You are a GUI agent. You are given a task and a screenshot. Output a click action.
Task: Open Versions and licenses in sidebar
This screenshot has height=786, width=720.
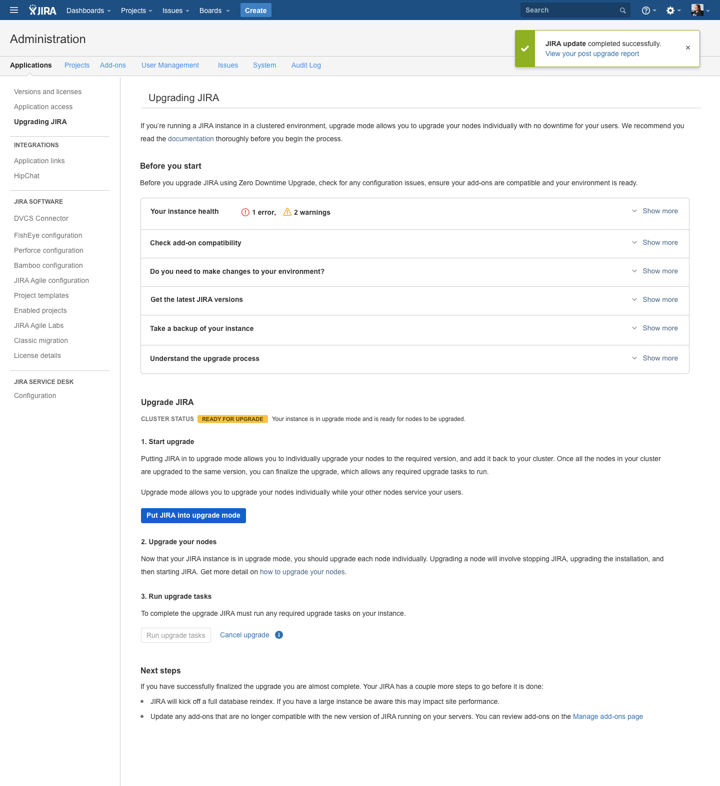[47, 92]
